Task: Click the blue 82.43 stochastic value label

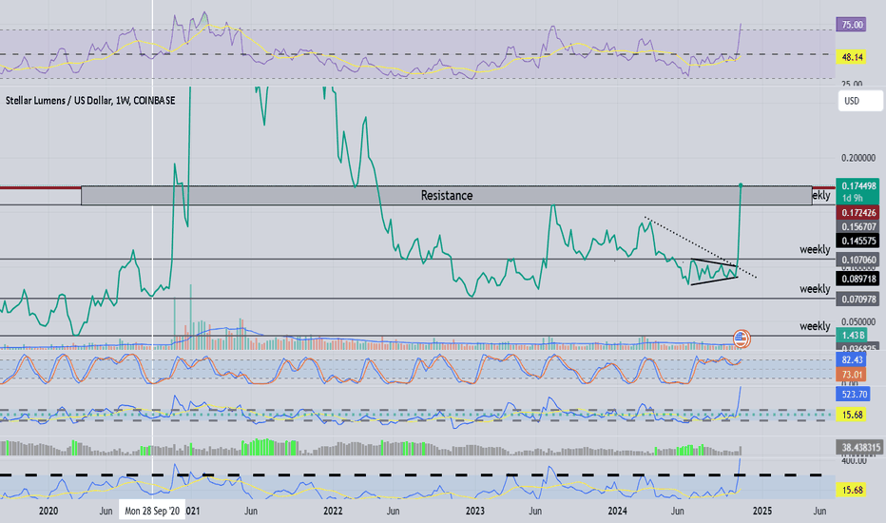Action: 851,359
